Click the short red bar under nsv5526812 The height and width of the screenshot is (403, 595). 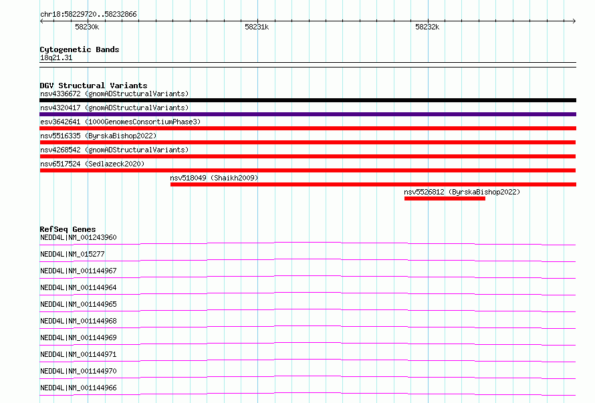pos(445,198)
